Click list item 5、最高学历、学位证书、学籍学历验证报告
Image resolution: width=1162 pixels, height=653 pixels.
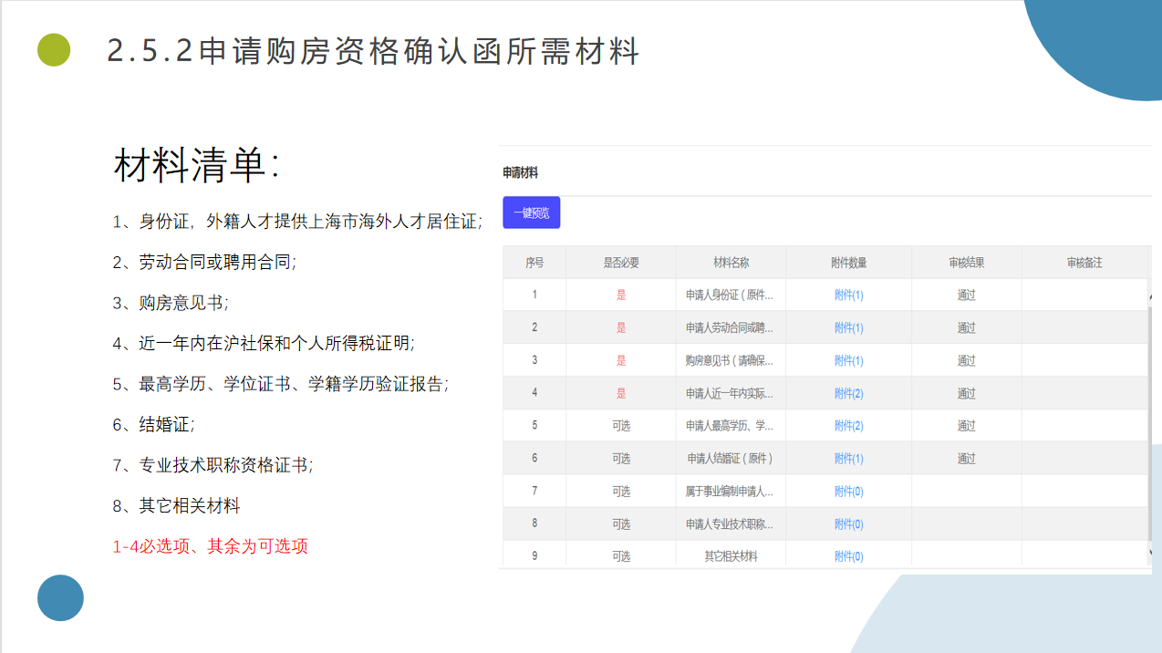tap(281, 384)
